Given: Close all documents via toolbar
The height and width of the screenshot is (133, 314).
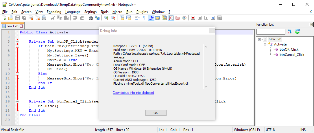Looking at the screenshot, I should tap(37, 18).
